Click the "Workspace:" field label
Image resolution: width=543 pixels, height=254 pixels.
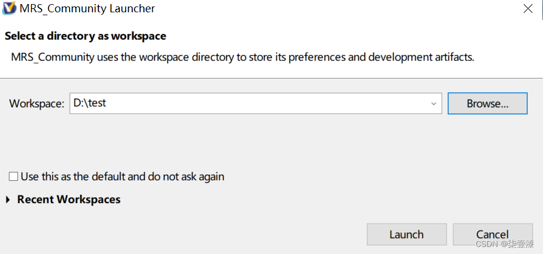(36, 104)
